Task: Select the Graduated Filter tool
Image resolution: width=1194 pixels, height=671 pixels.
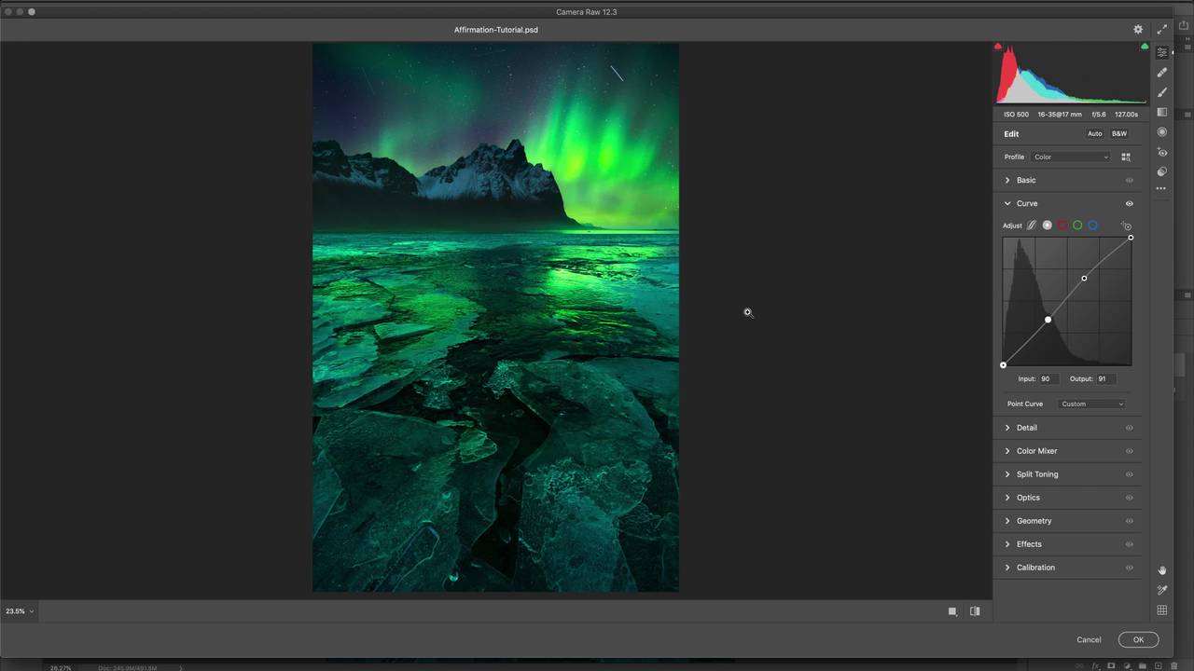Action: coord(1162,112)
